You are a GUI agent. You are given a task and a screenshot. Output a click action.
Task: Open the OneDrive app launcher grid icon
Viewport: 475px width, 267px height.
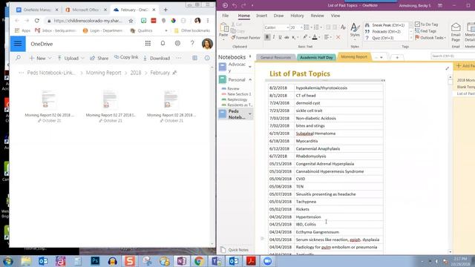[148, 44]
